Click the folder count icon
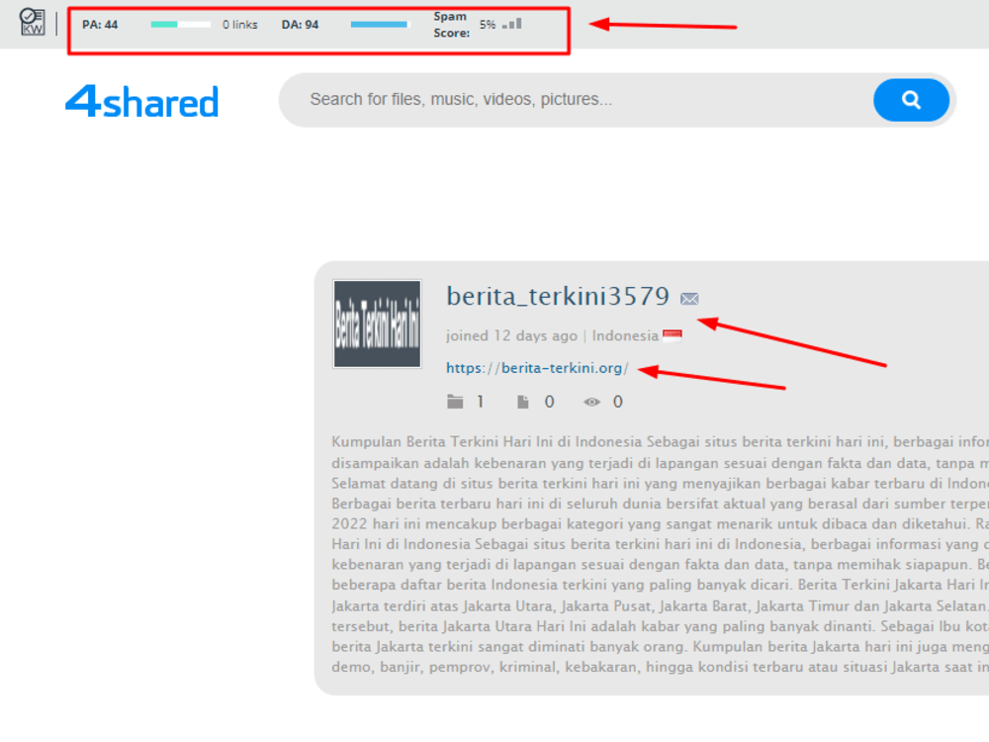This screenshot has height=742, width=989. click(x=455, y=402)
